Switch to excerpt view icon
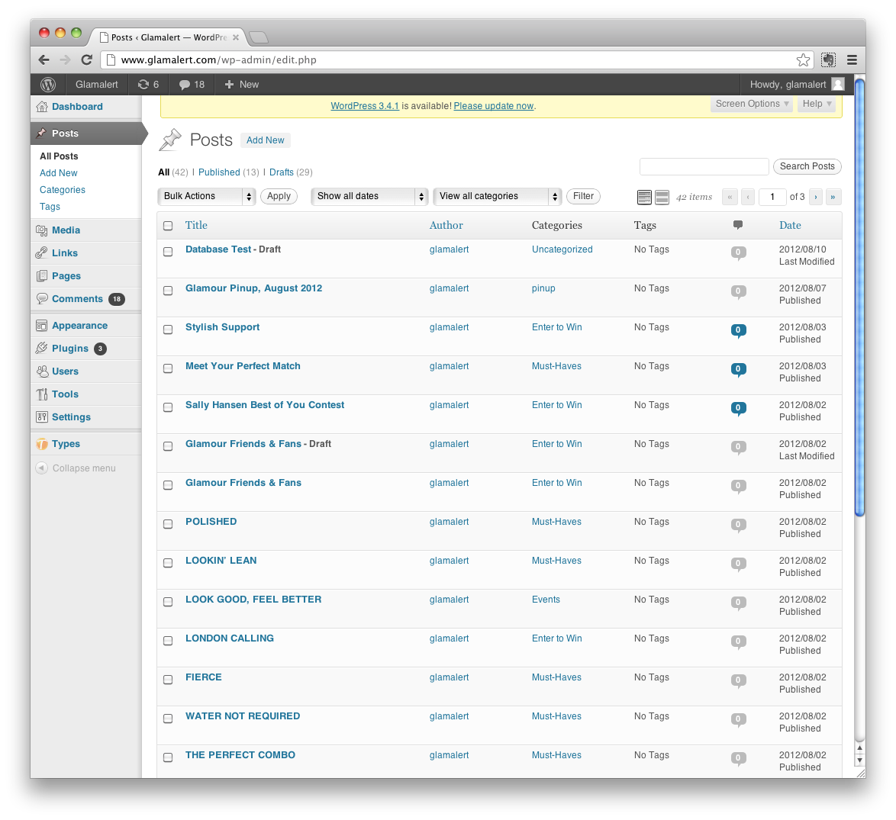This screenshot has width=896, height=820. click(662, 197)
